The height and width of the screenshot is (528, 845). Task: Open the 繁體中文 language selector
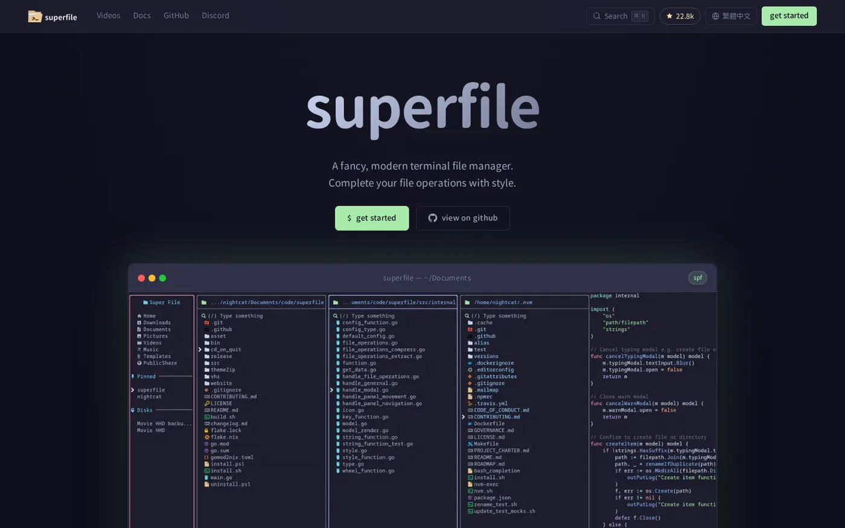(x=731, y=16)
